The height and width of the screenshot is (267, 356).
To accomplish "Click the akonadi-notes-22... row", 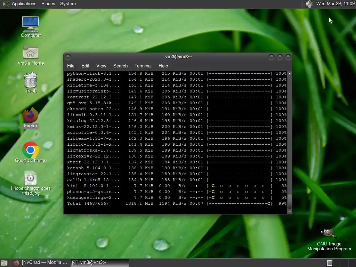I will pos(177,109).
